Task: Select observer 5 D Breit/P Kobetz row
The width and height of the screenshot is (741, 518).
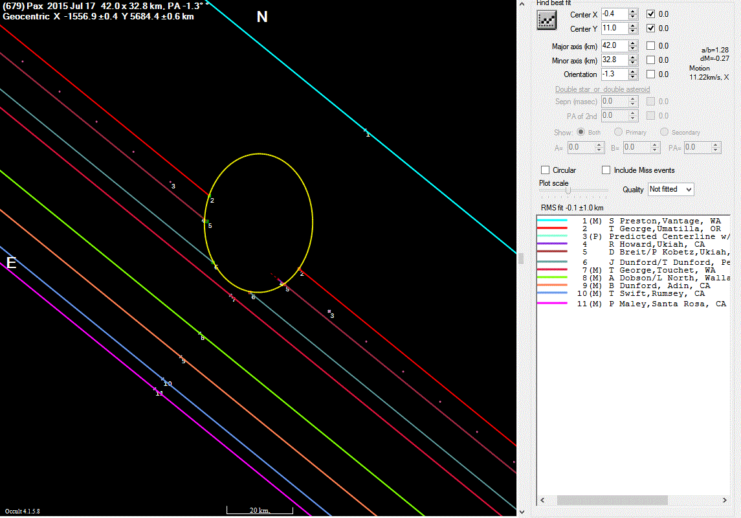Action: 634,252
